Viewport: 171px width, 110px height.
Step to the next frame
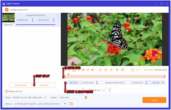[79, 70]
